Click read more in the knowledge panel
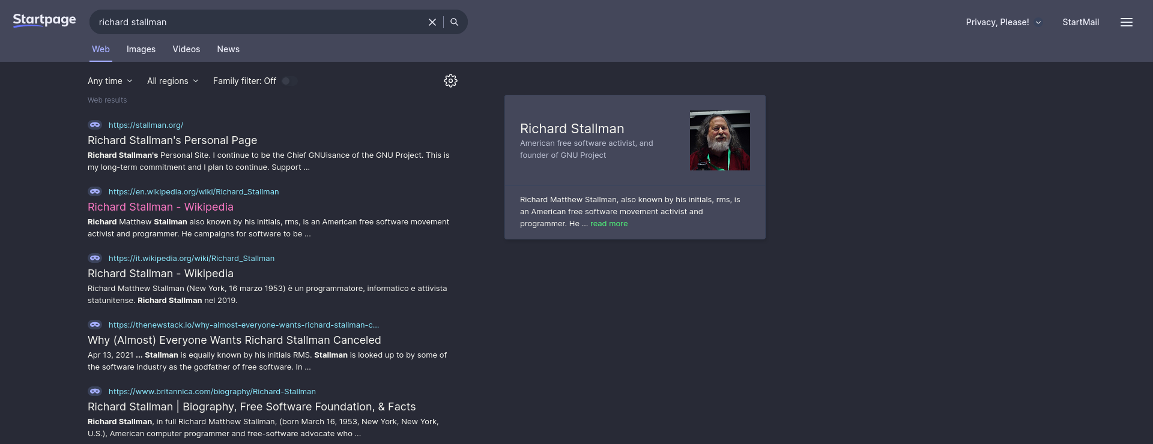1153x444 pixels. tap(609, 224)
